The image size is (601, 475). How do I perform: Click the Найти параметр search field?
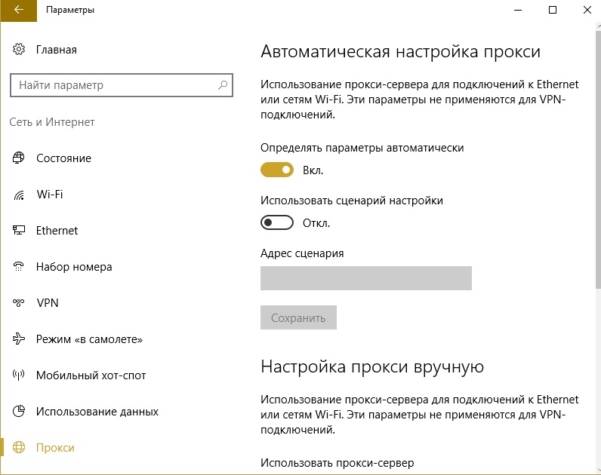click(122, 85)
